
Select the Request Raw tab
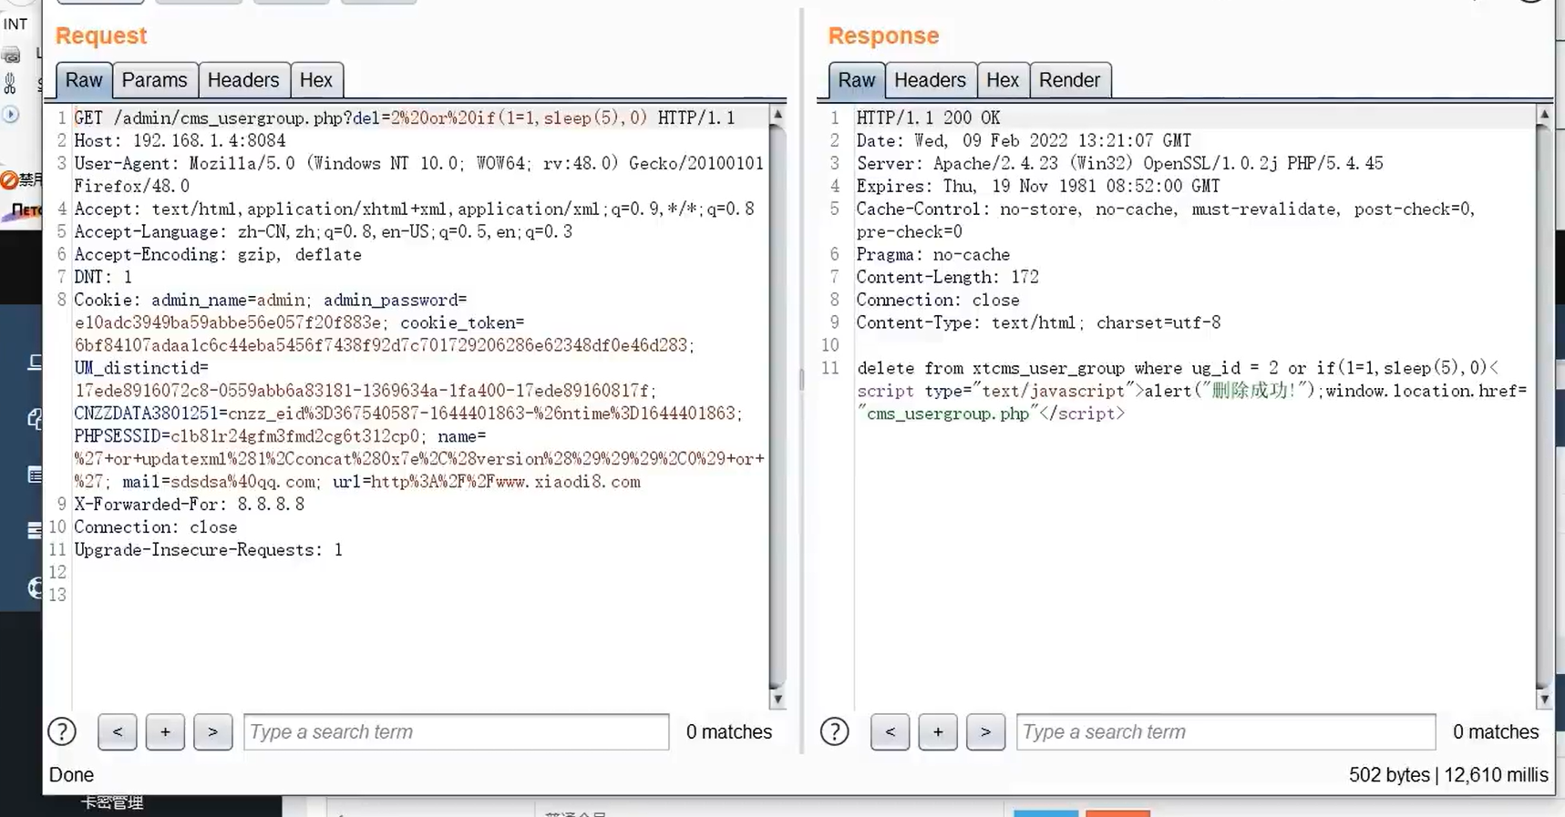(x=84, y=80)
